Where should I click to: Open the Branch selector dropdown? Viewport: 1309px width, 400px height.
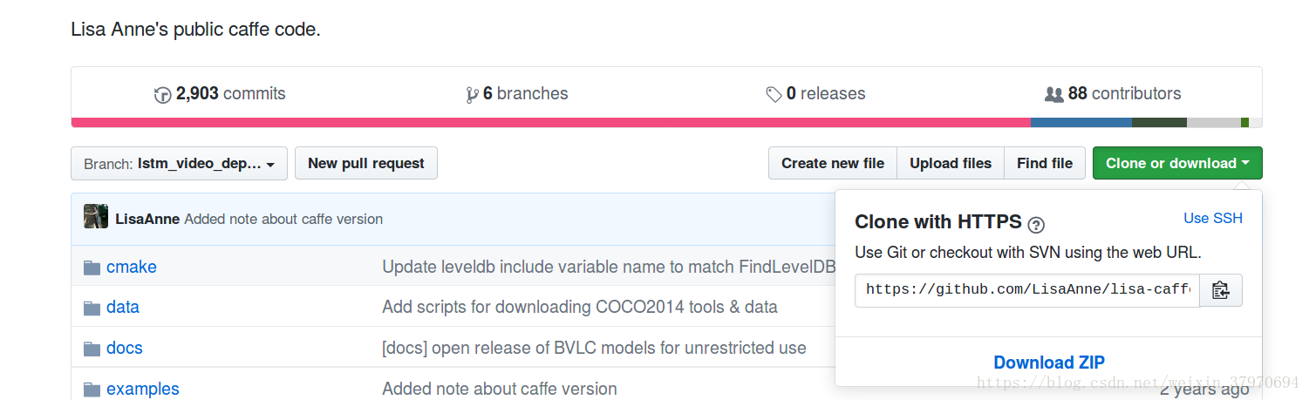[179, 164]
